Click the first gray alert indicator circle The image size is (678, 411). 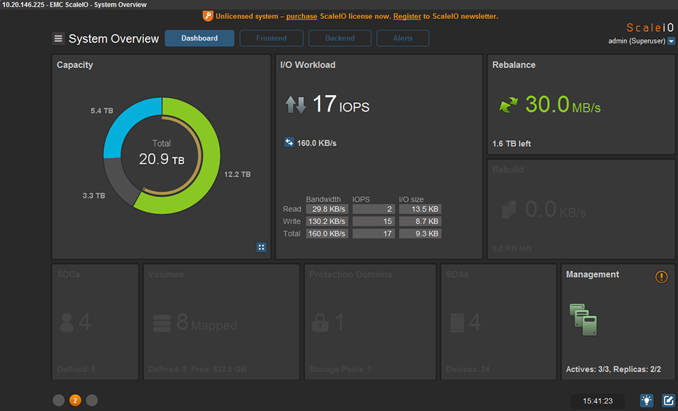[59, 400]
